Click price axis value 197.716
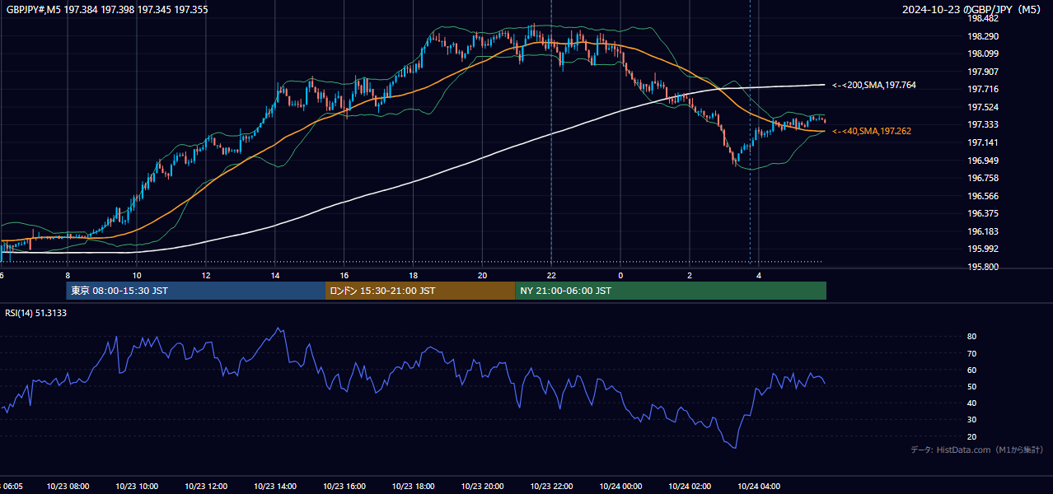This screenshot has height=494, width=1053. (982, 89)
